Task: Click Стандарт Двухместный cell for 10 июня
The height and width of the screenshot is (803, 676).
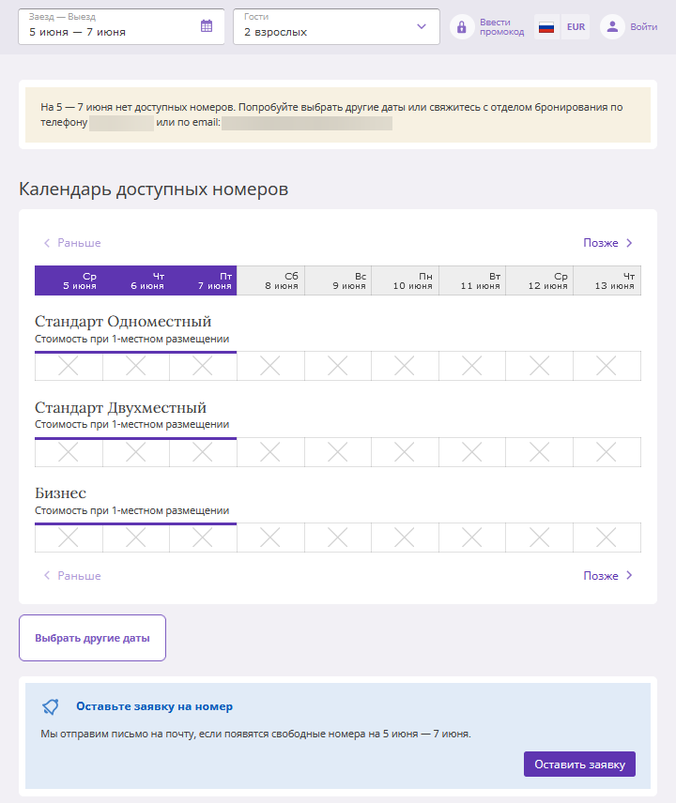Action: tap(405, 452)
